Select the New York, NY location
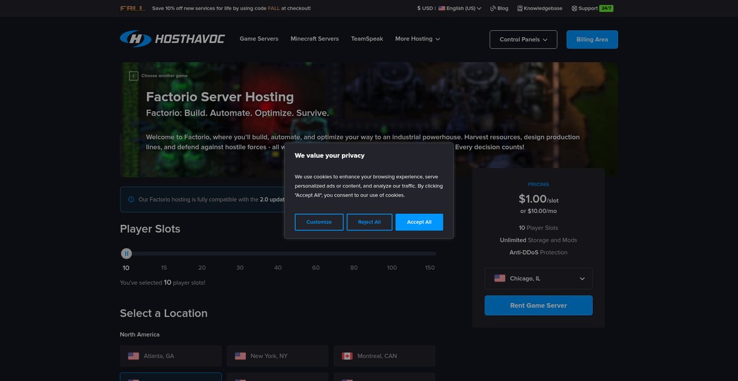Screen dimensions: 738x381 click(277, 356)
